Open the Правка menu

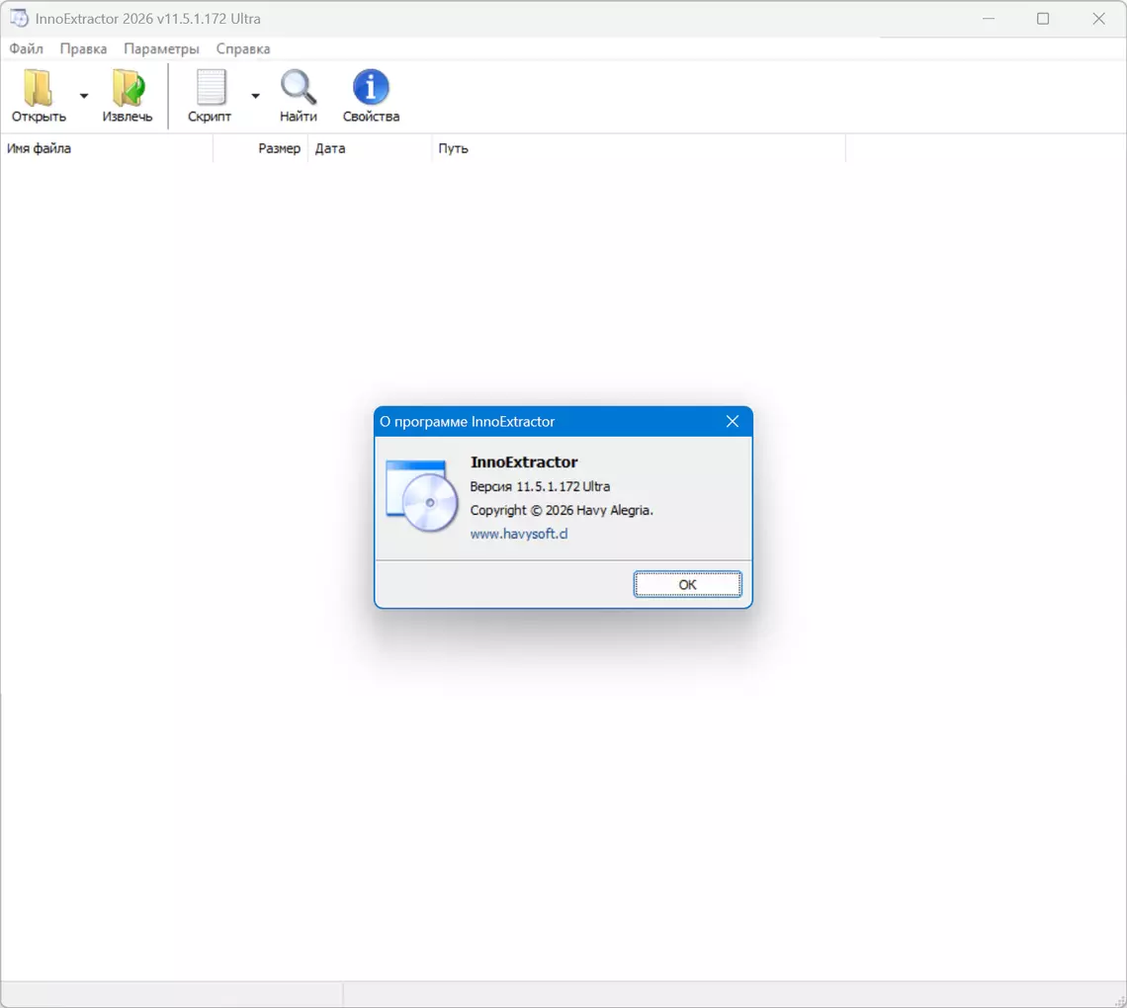point(83,48)
